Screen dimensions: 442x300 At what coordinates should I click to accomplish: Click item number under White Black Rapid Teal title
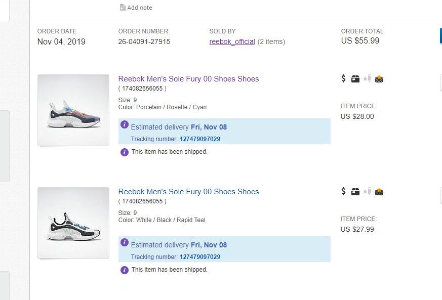click(142, 201)
